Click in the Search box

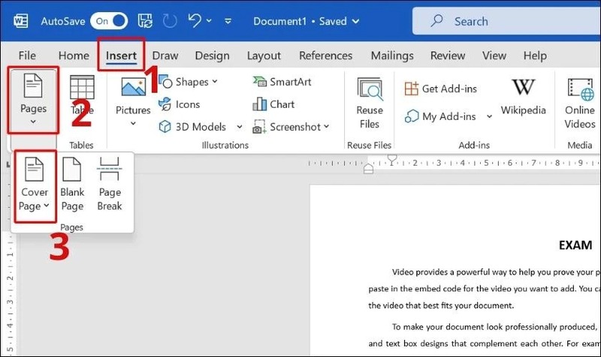(x=506, y=21)
